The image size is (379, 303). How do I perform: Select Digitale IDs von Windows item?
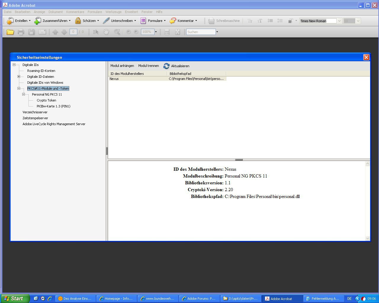point(45,83)
